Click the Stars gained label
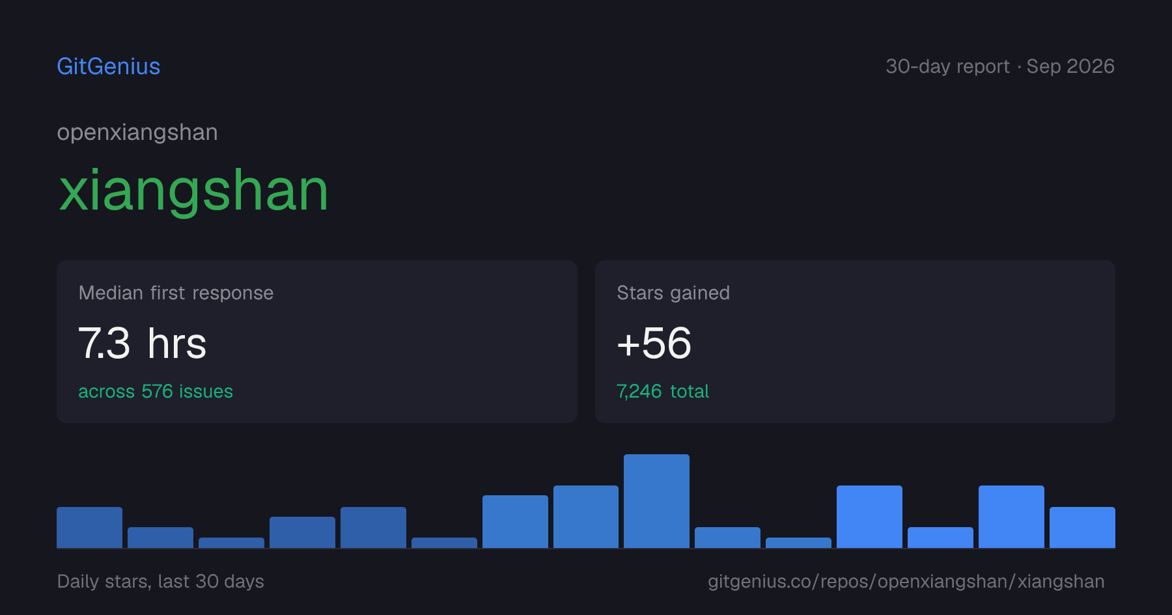1172x615 pixels. (x=673, y=293)
